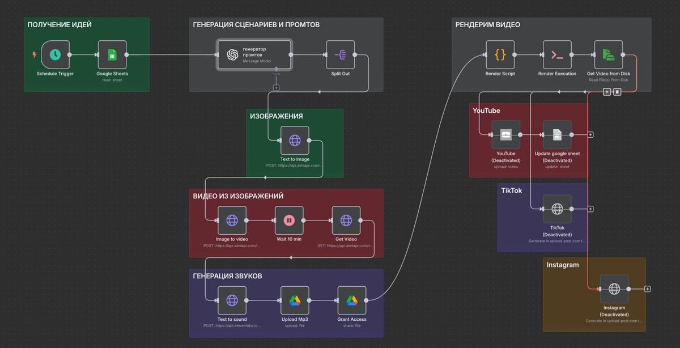Select the ПОЛУЧЕНИЕ ИДЕЙ sticky note title

(x=59, y=25)
